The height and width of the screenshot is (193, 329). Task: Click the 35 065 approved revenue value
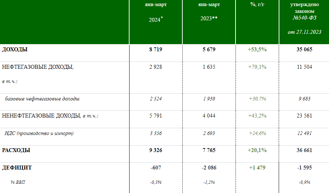tap(304, 49)
